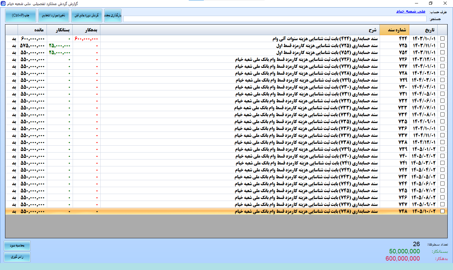Click the row count value 26
Screen dimensions: 453x270
[416, 244]
